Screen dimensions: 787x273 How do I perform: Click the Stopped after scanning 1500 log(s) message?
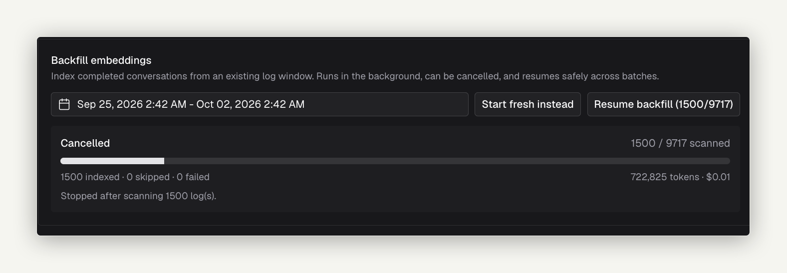(138, 196)
